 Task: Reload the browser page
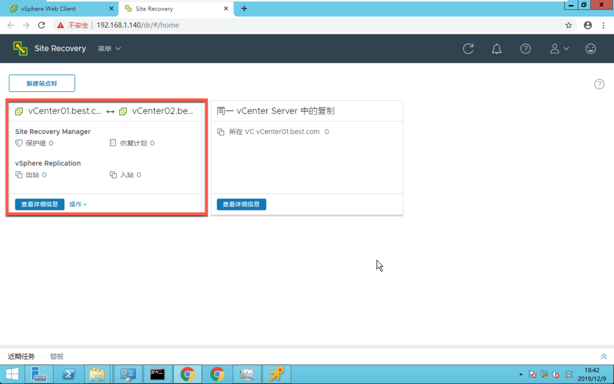coord(41,25)
